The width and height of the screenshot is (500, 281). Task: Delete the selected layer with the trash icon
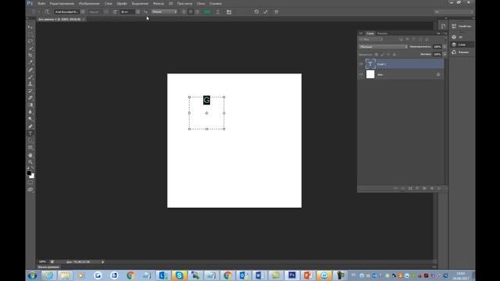pyautogui.click(x=439, y=189)
